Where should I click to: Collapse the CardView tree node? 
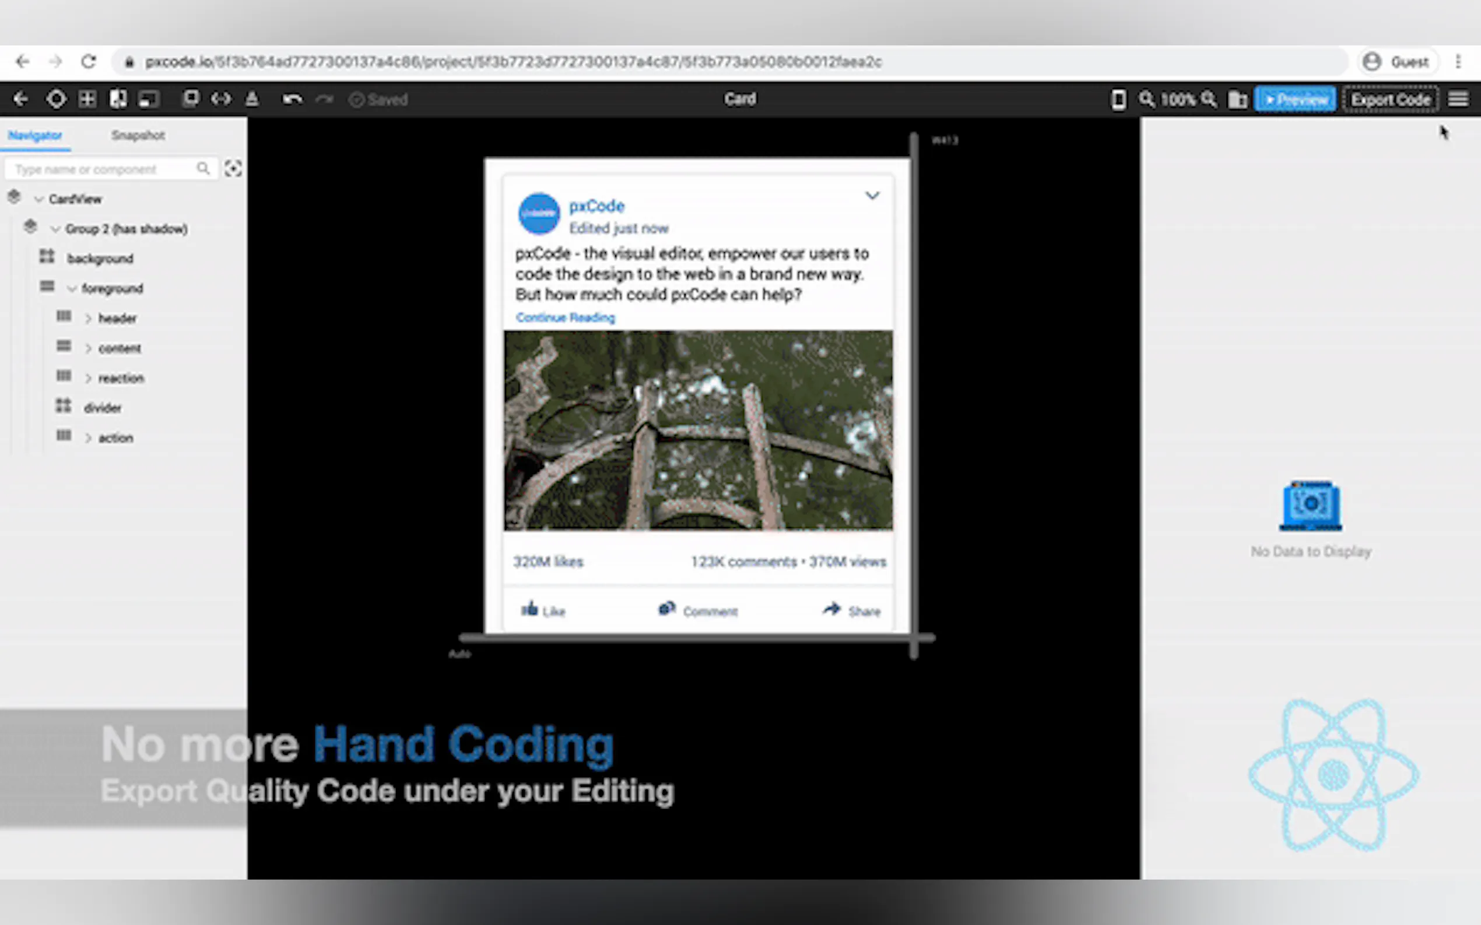[x=39, y=199]
